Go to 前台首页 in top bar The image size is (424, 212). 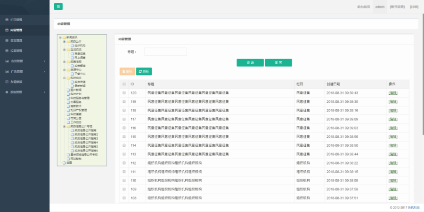363,7
